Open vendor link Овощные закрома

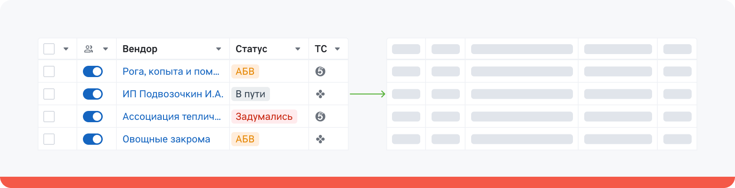(x=166, y=139)
